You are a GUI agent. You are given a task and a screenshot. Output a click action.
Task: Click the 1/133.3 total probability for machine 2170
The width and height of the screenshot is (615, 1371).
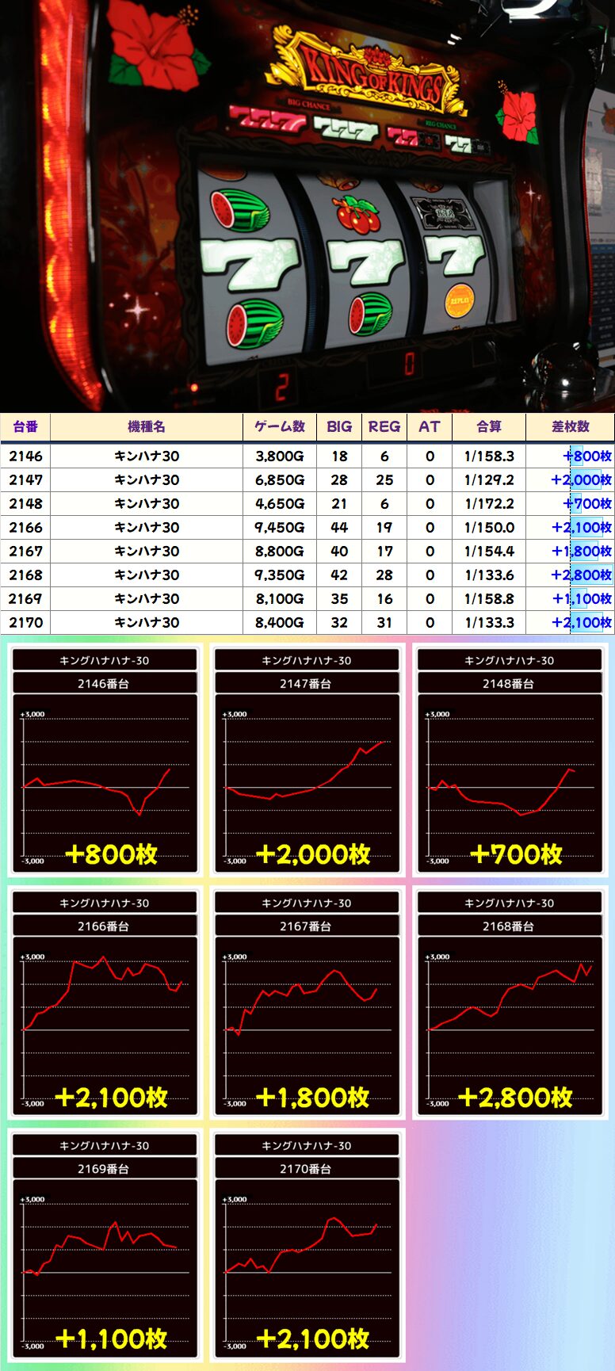[489, 622]
